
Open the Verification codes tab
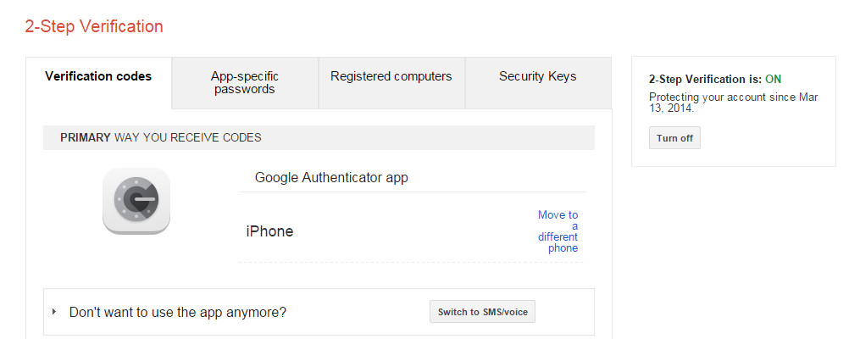[98, 76]
